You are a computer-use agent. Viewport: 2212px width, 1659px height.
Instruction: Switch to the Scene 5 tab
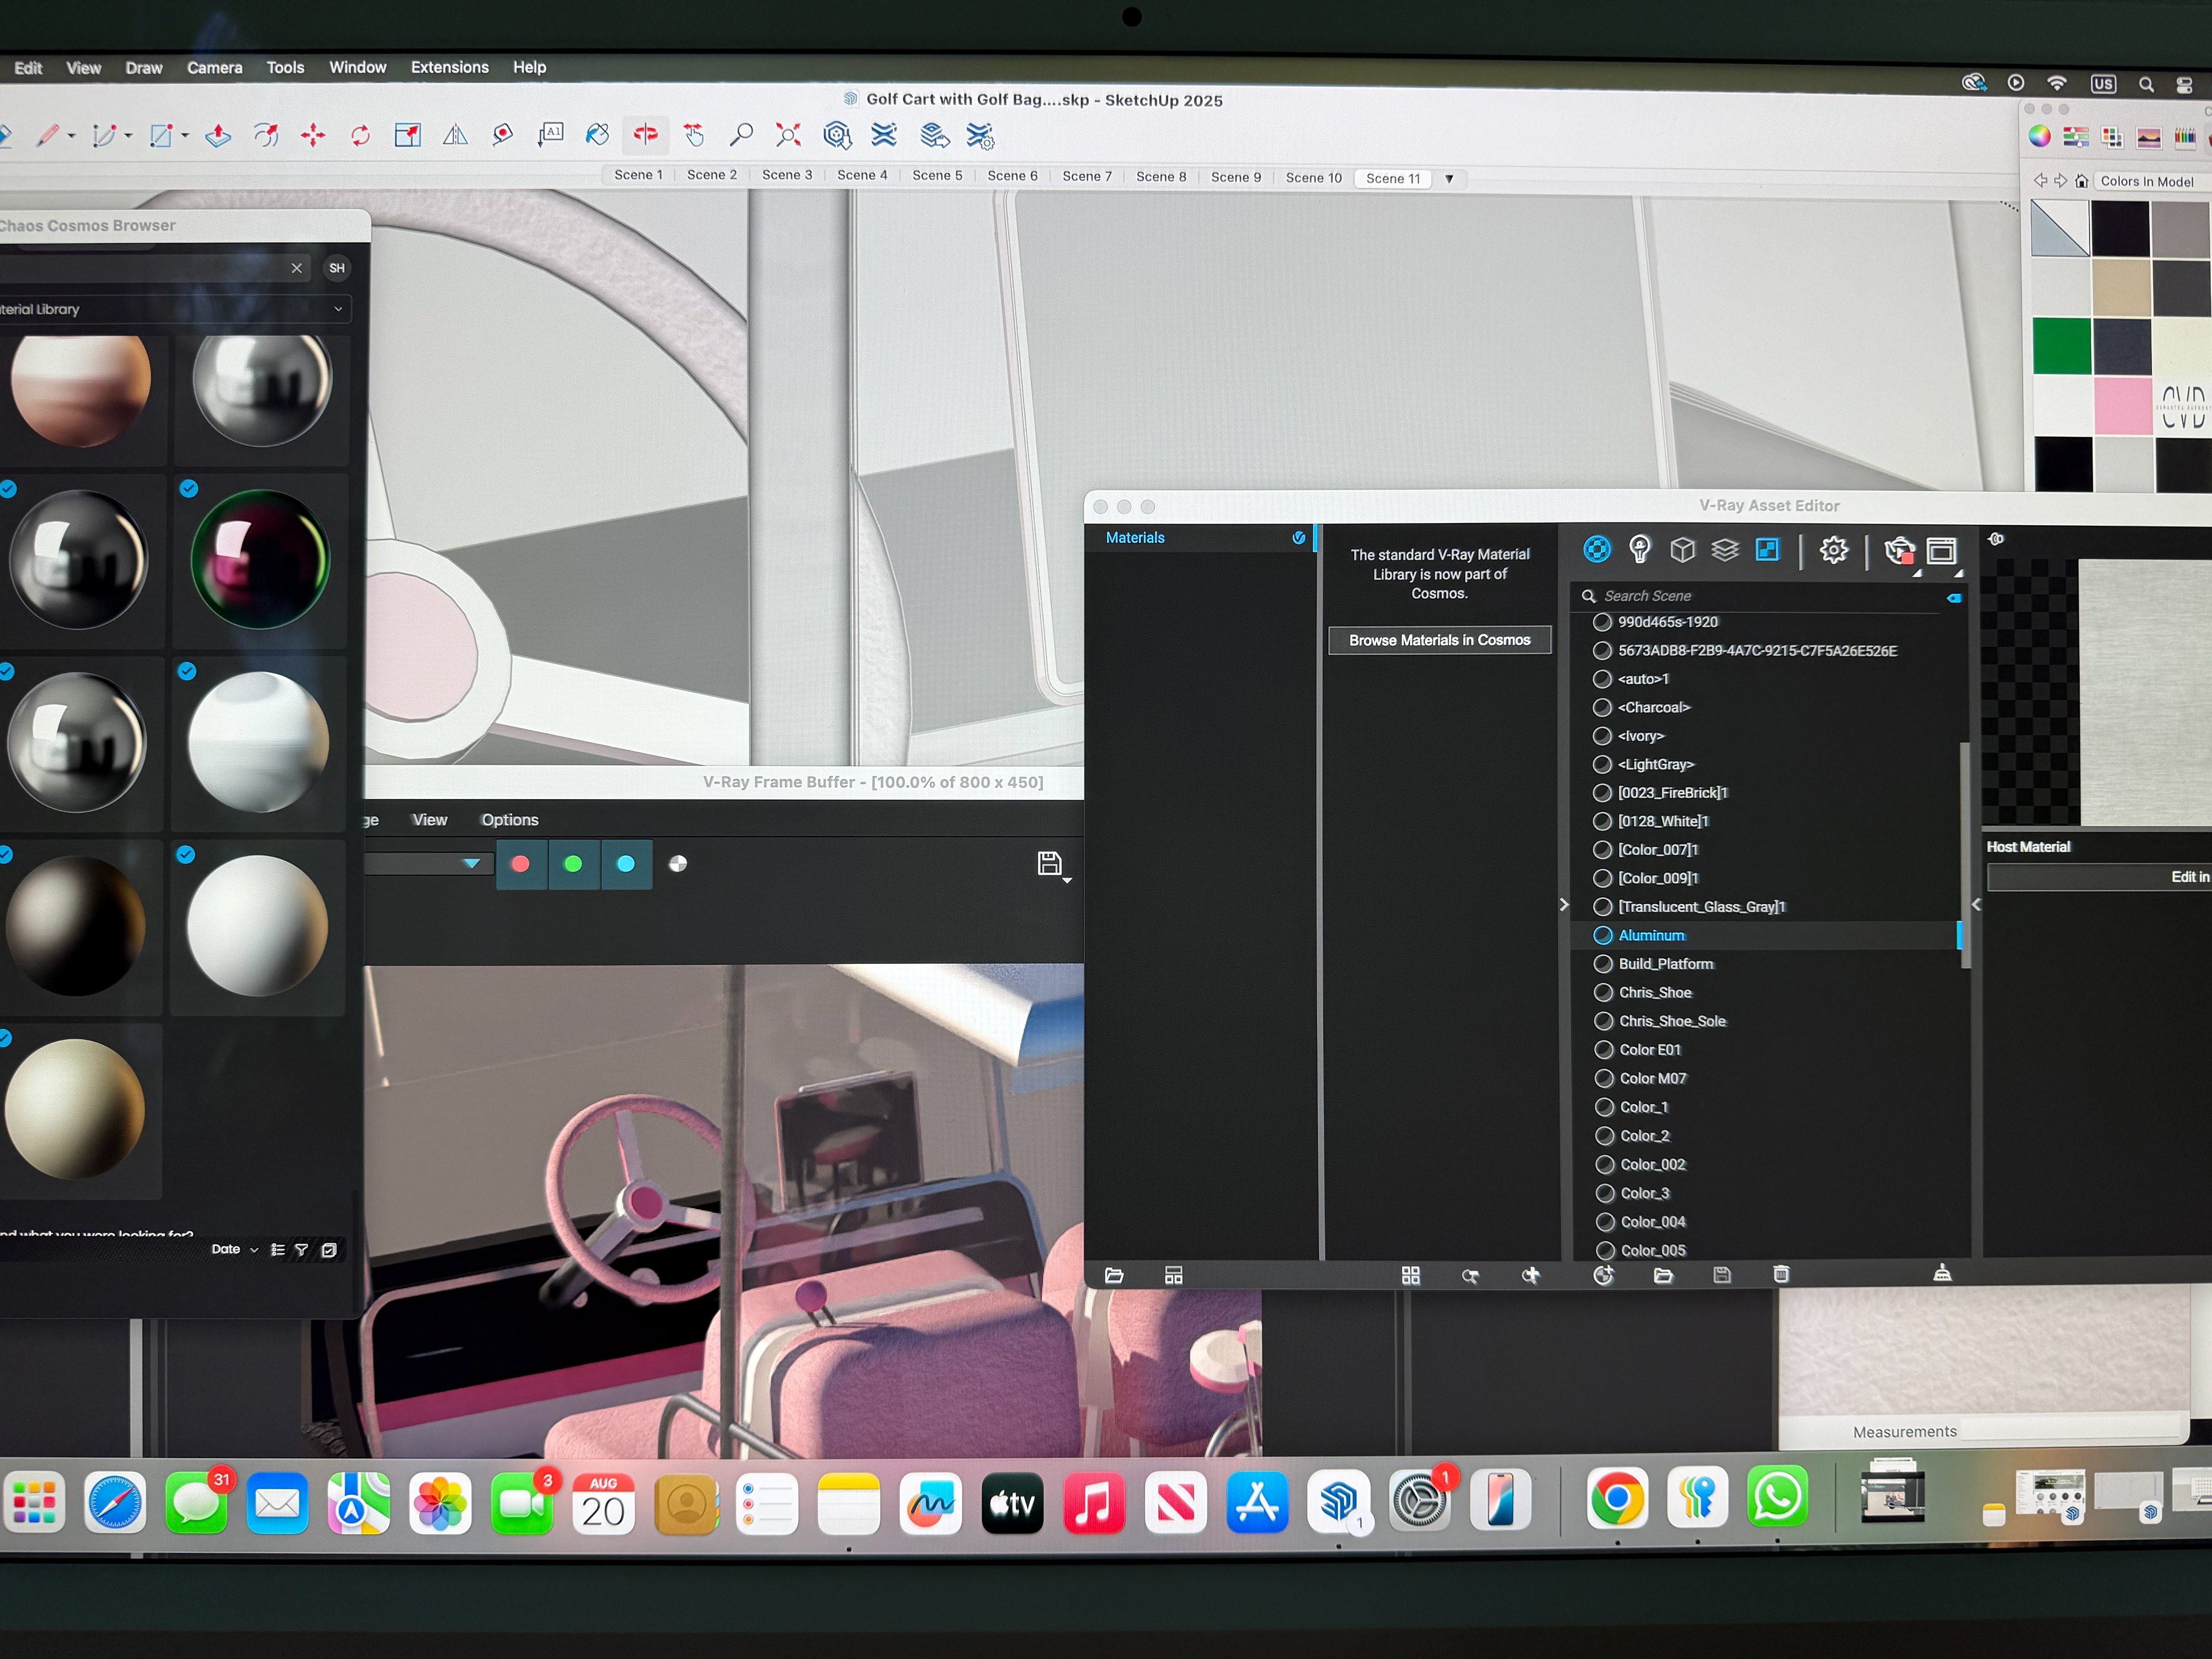[936, 175]
